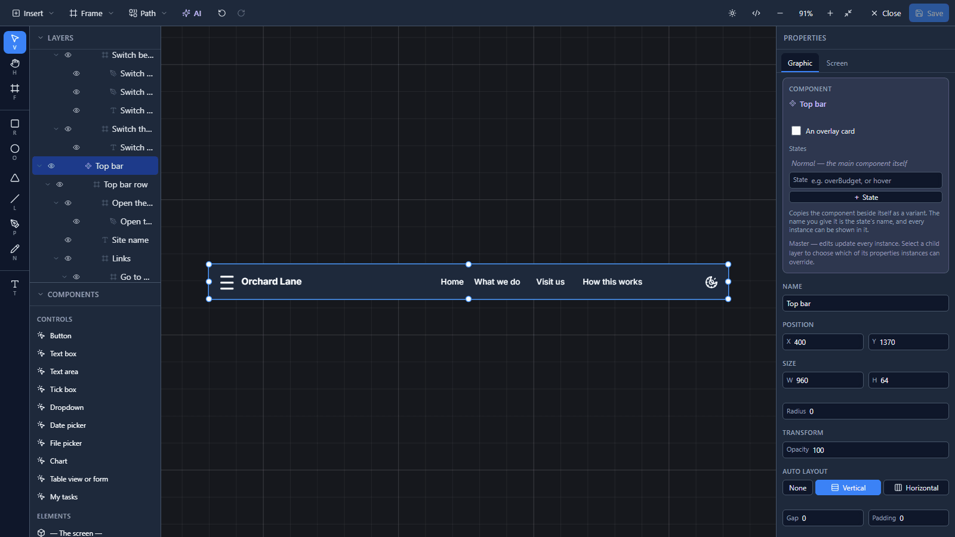
Task: Open the AI assistant menu item
Action: (x=192, y=13)
